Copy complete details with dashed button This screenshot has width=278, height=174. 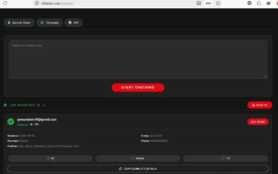(138, 169)
